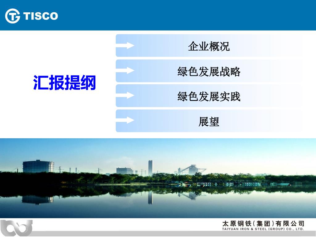Viewport: 316px width, 237px height.
Task: Click the arrow beside 绿色发展战略
Action: click(x=125, y=70)
